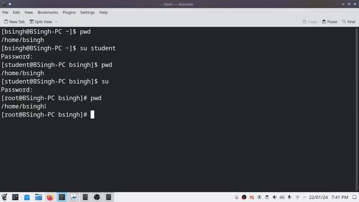The image size is (359, 202).
Task: Open the Plugins menu
Action: (x=69, y=12)
